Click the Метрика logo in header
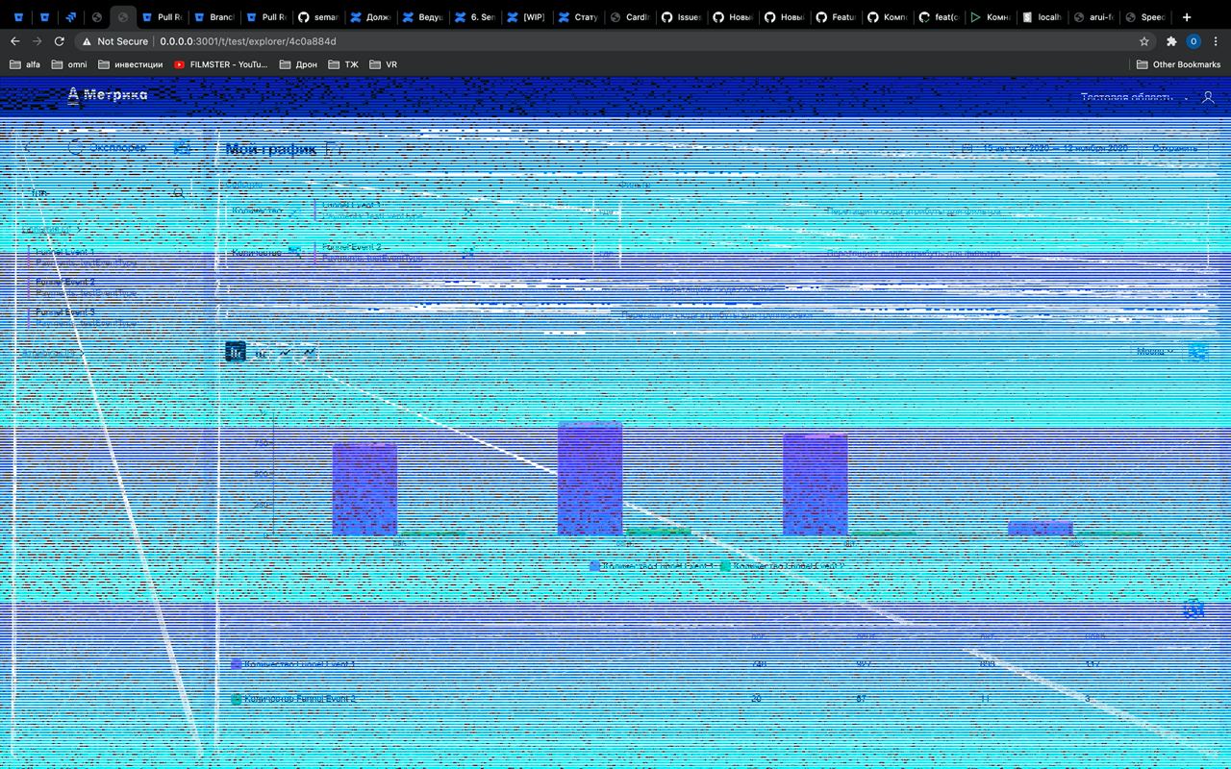Viewport: 1231px width, 769px height. (x=108, y=95)
